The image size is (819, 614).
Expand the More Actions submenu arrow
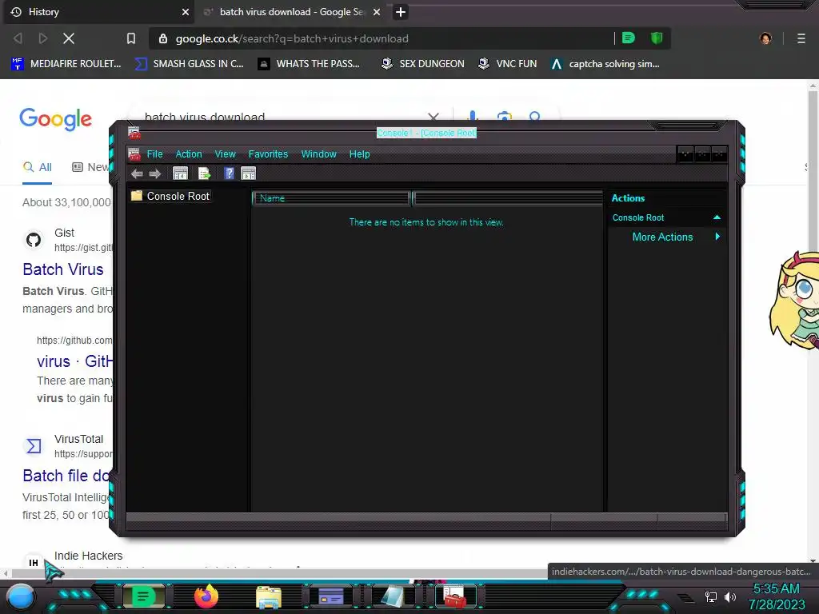[717, 237]
